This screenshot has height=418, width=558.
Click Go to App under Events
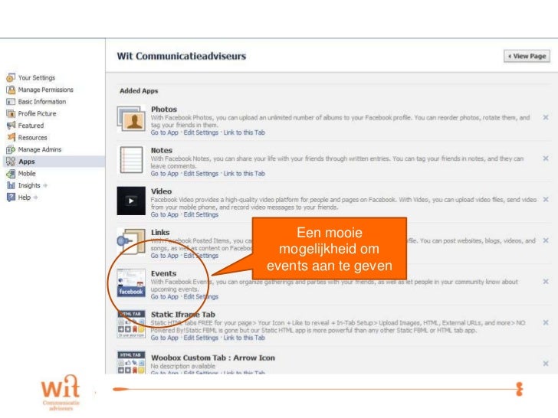click(x=164, y=297)
